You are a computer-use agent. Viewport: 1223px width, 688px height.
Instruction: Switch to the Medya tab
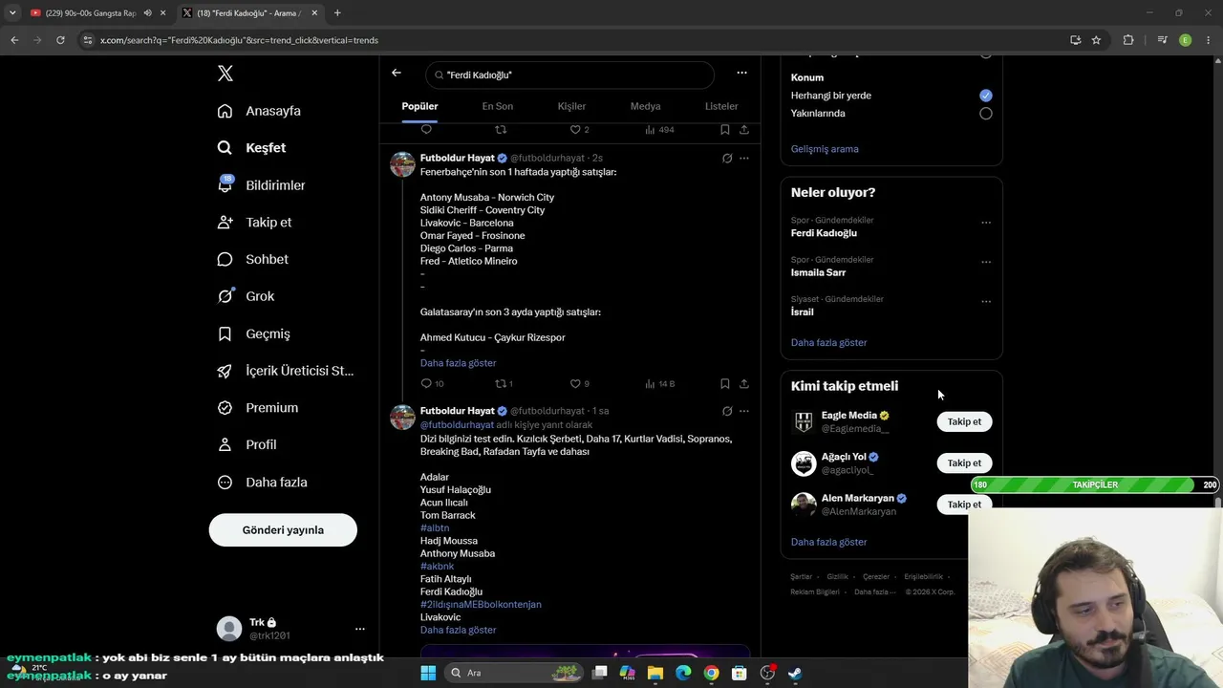(x=646, y=106)
